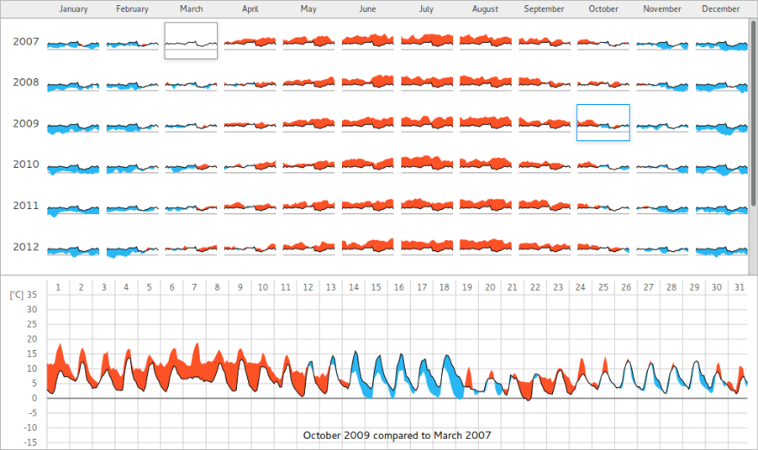Viewport: 758px width, 450px height.
Task: Choose the June 2011 small chart
Action: [368, 206]
